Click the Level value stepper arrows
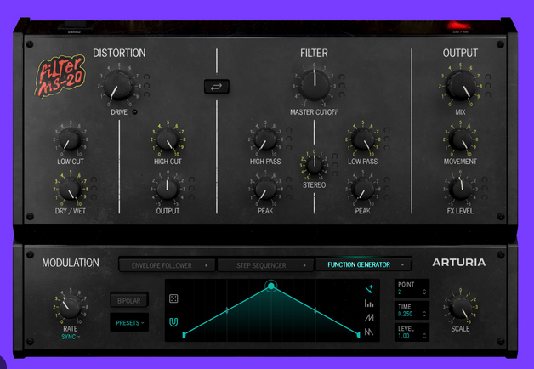The height and width of the screenshot is (369, 534). [x=424, y=336]
